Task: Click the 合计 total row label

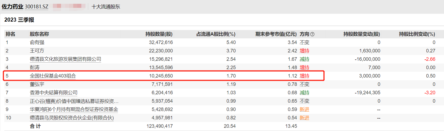Action: [x=35, y=126]
